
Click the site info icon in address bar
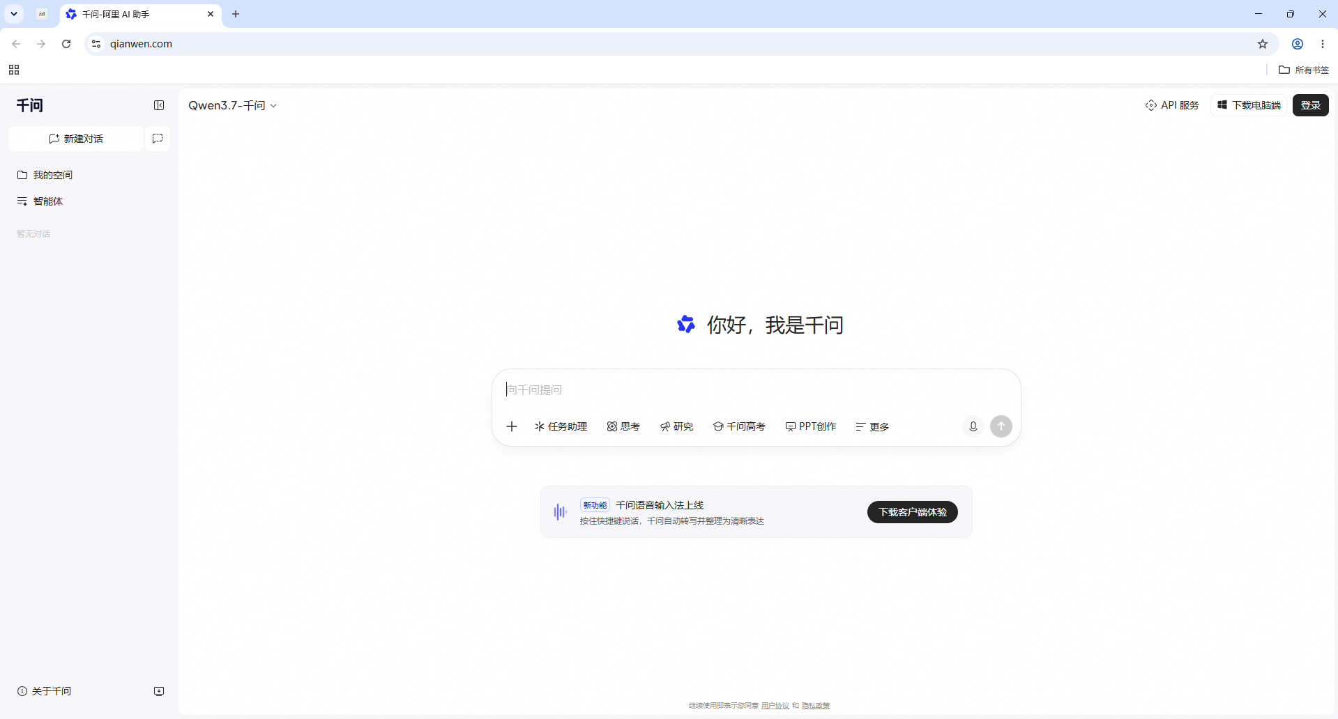[96, 44]
